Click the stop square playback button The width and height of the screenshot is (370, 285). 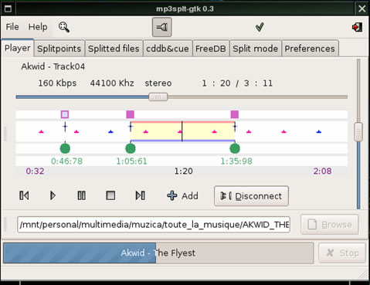110,195
